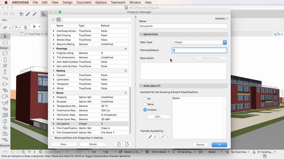Select the Door tool in toolbox
284x159 pixels.
pos(5,60)
